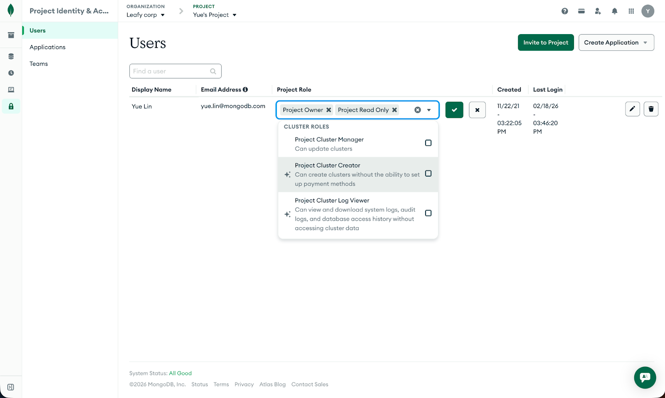Open the Status footer link
The image size is (665, 398).
coord(199,384)
